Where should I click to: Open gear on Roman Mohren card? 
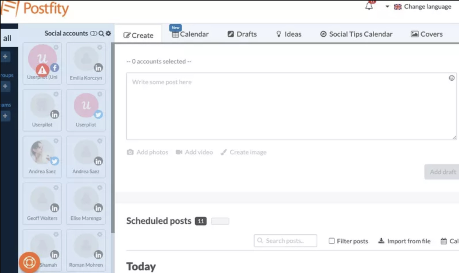[x=100, y=234]
